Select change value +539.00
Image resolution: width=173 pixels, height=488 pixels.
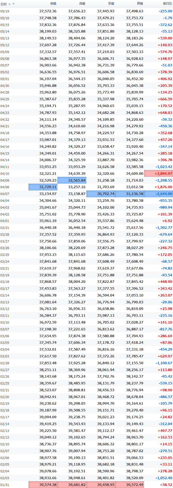click(x=165, y=38)
